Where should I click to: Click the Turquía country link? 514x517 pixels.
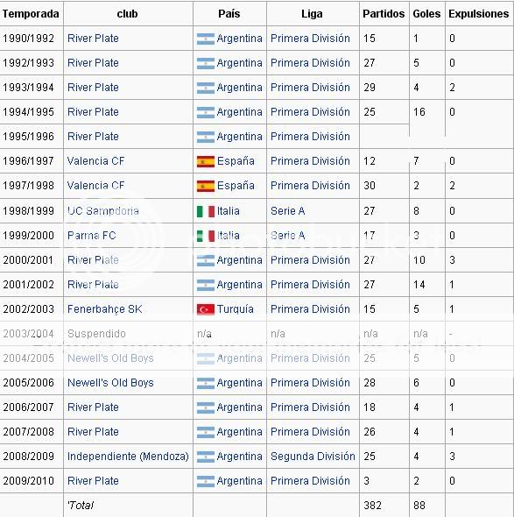236,309
